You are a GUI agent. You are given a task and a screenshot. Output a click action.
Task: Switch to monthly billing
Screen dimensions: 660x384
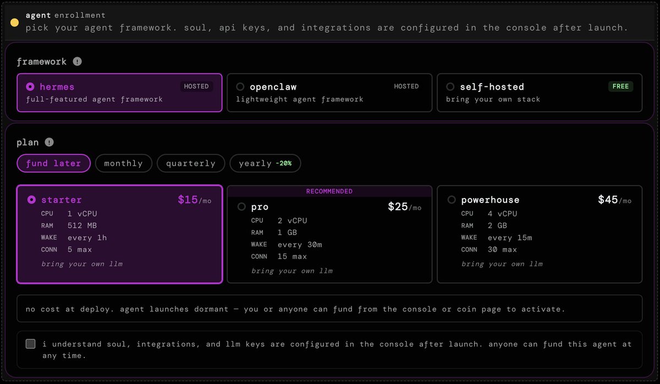(x=123, y=163)
